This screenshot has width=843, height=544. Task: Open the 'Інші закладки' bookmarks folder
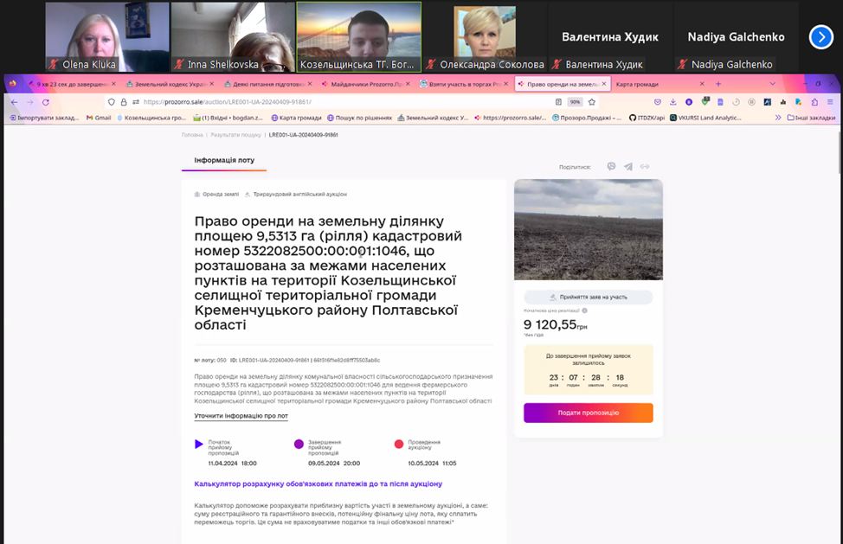coord(811,118)
